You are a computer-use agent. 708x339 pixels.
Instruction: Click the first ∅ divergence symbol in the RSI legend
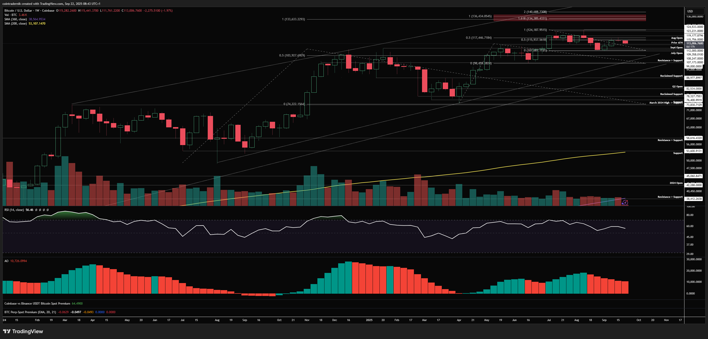[36, 210]
